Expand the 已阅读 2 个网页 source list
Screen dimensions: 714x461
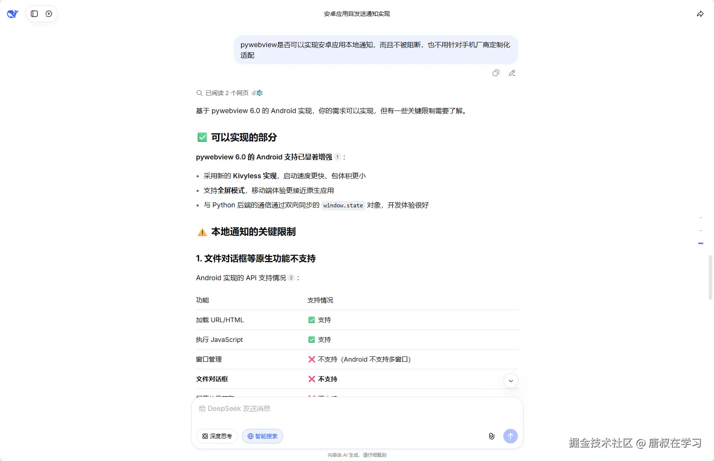227,93
